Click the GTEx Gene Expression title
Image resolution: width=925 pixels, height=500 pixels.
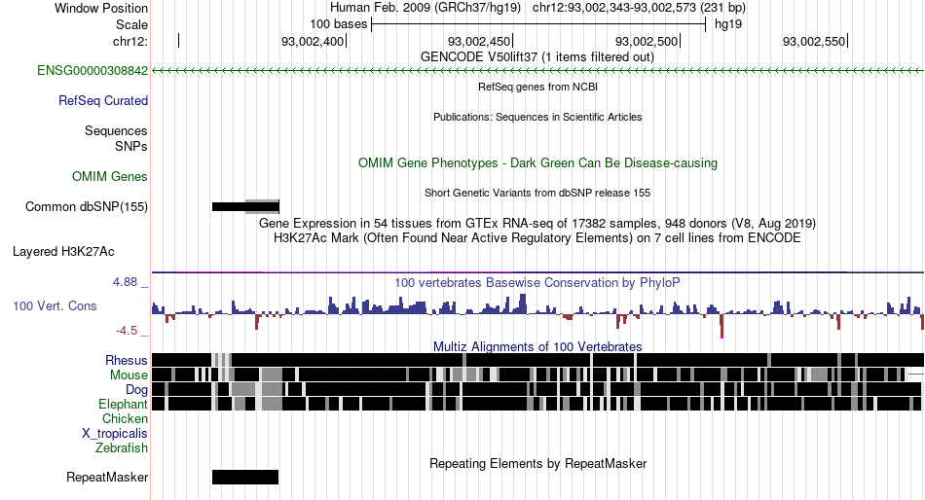pos(537,224)
